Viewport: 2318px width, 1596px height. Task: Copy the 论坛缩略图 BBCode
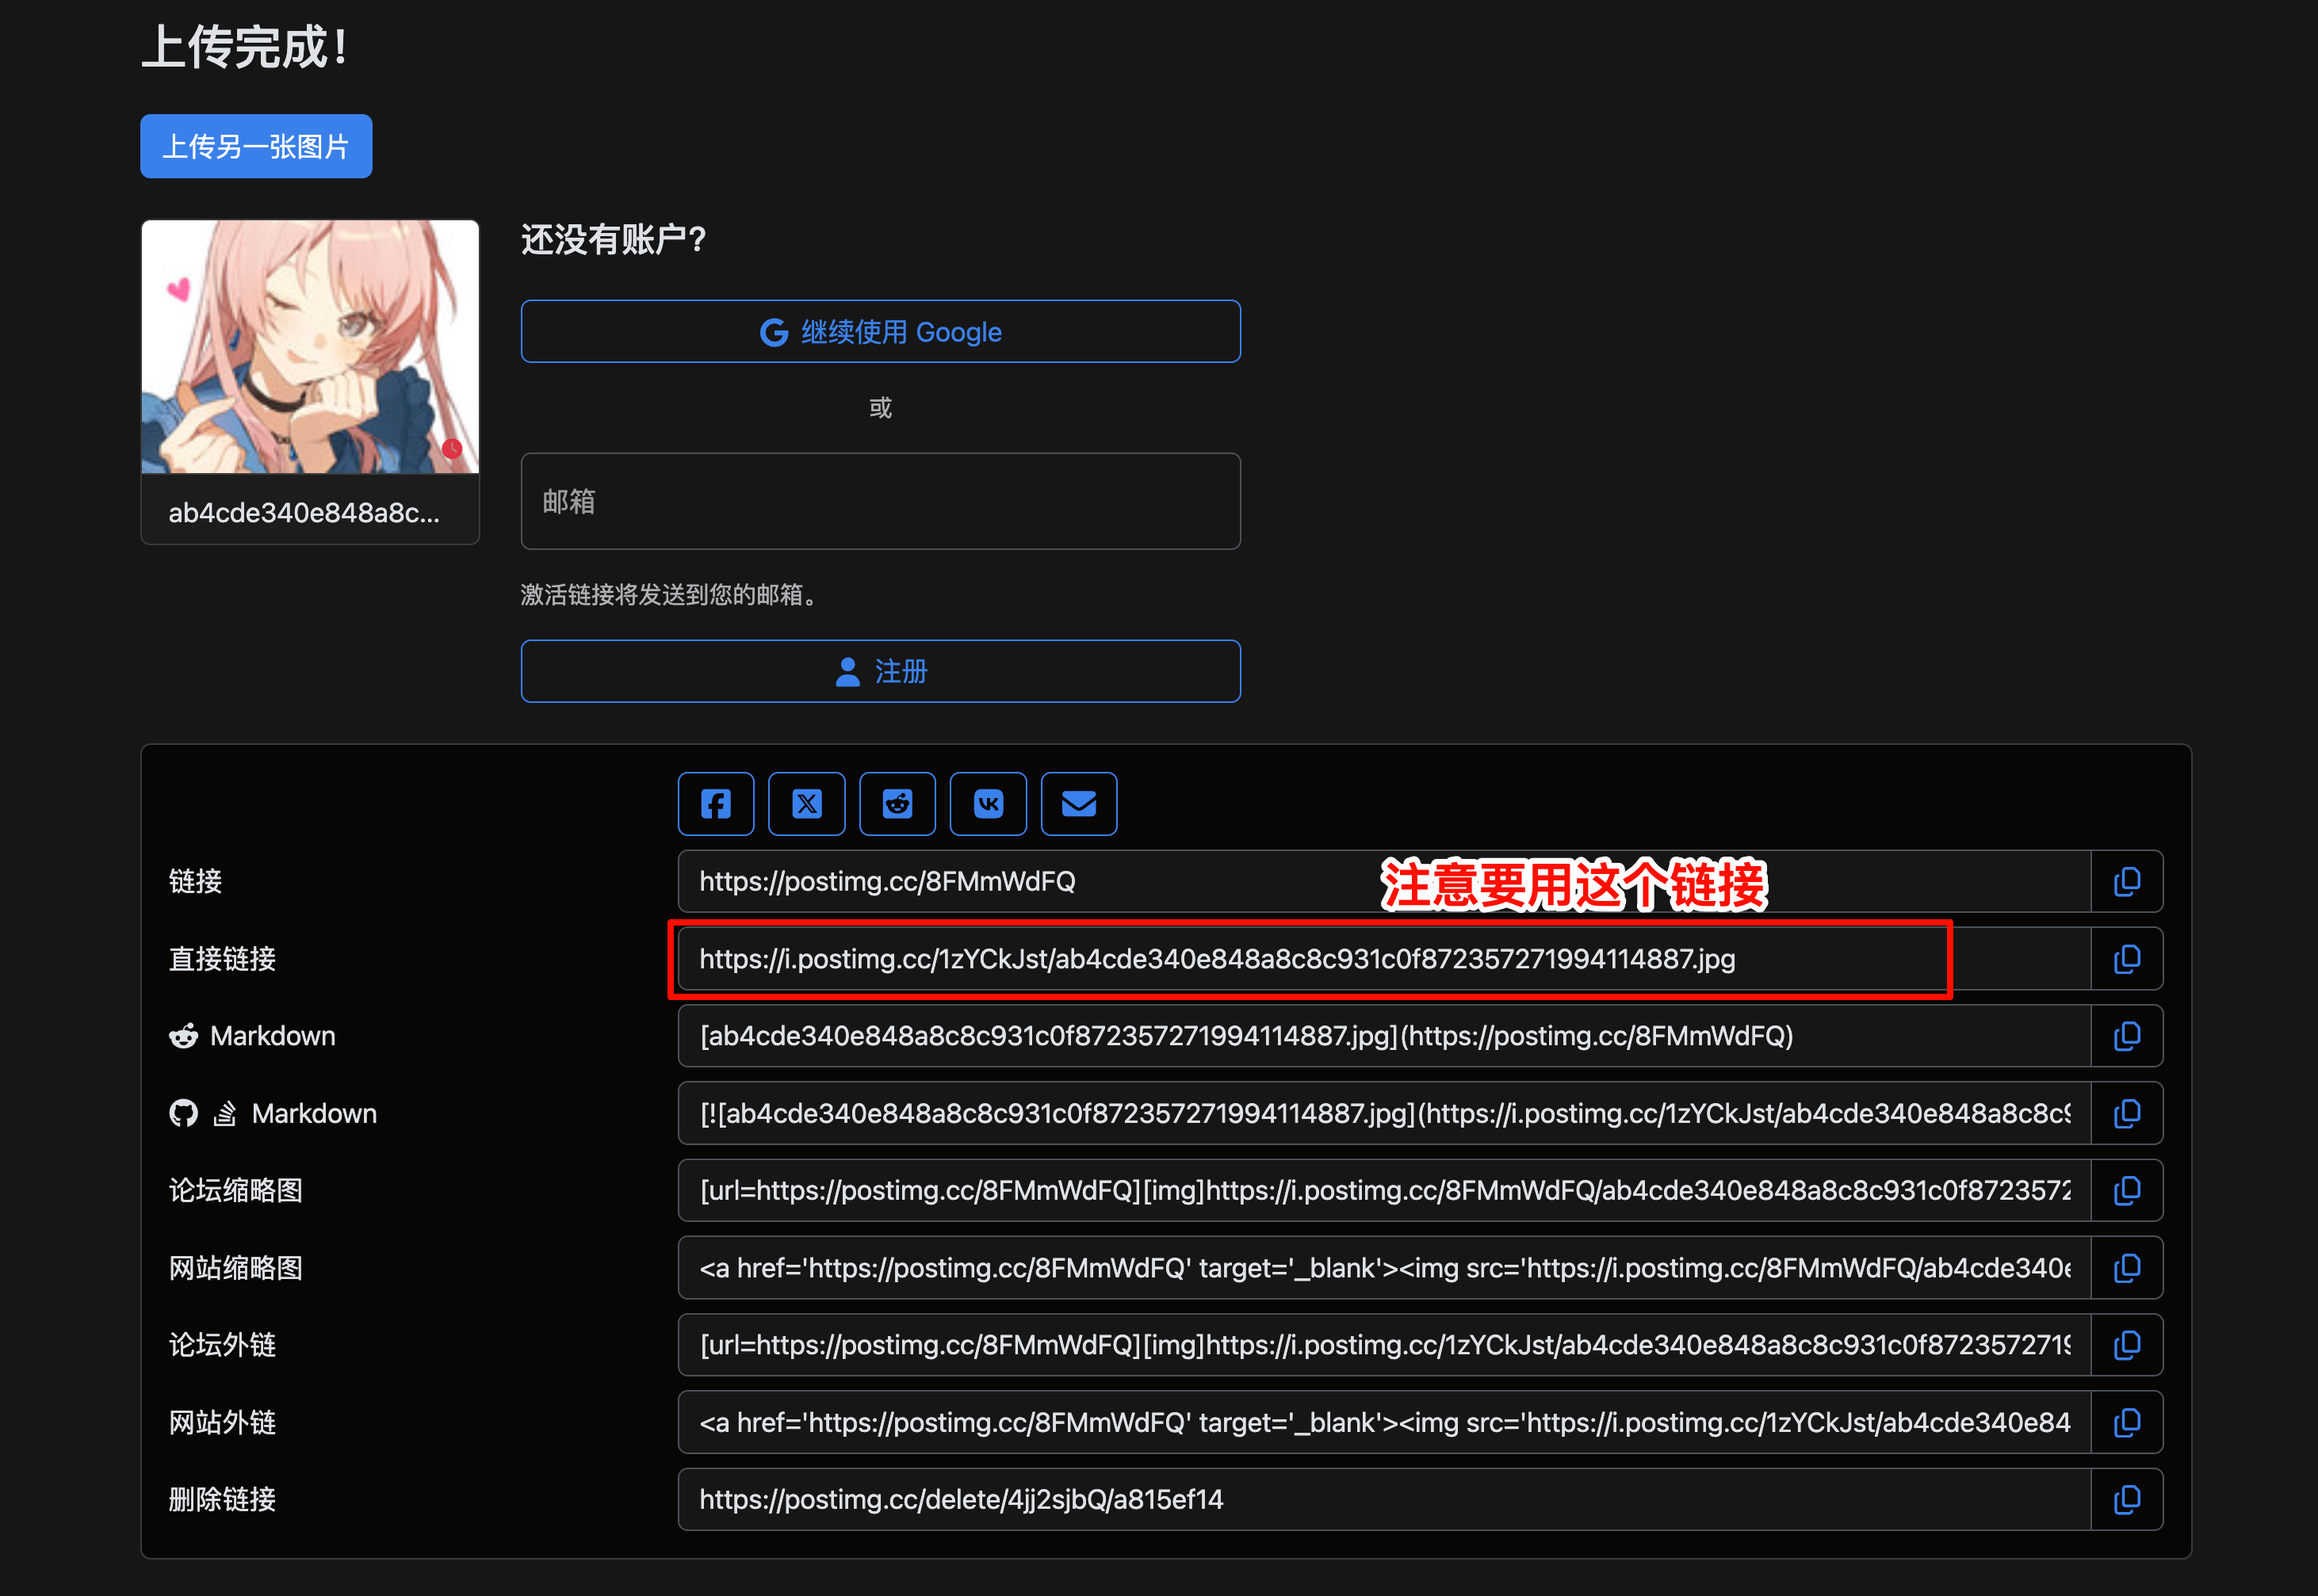tap(2127, 1190)
